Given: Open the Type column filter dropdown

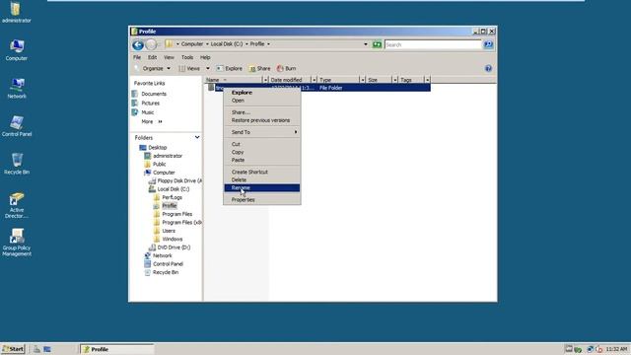Looking at the screenshot, I should click(x=363, y=80).
